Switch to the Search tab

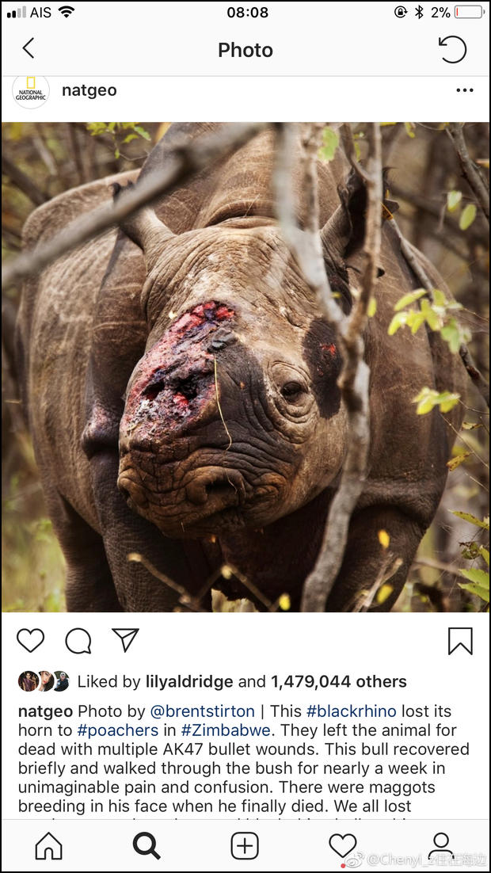pos(147,846)
